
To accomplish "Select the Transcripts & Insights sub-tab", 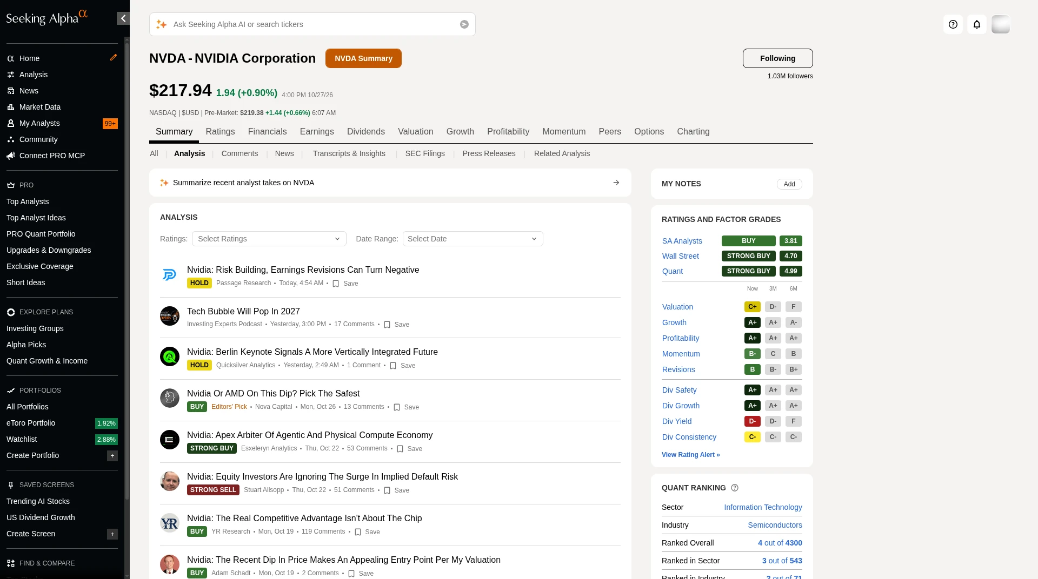I will [349, 153].
